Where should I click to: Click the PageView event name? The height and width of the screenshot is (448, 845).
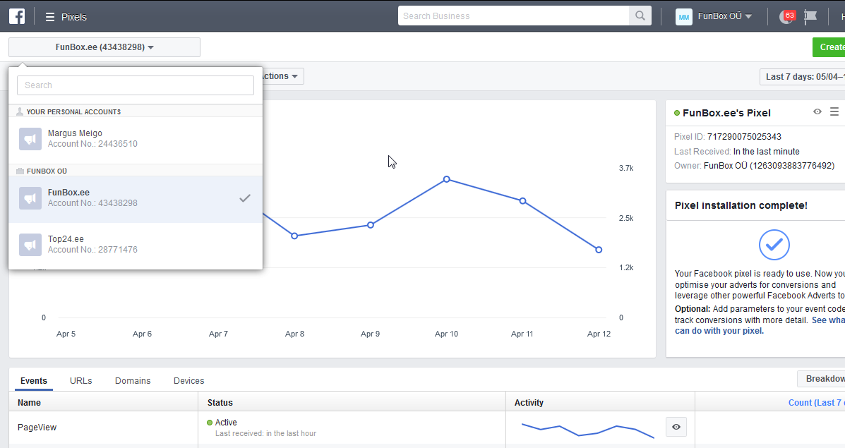pyautogui.click(x=37, y=428)
